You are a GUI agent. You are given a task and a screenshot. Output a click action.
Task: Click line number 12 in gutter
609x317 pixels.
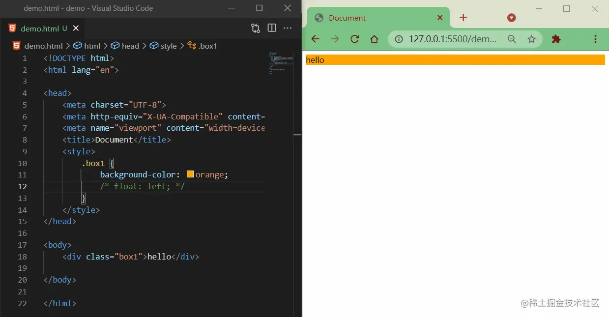coord(22,186)
